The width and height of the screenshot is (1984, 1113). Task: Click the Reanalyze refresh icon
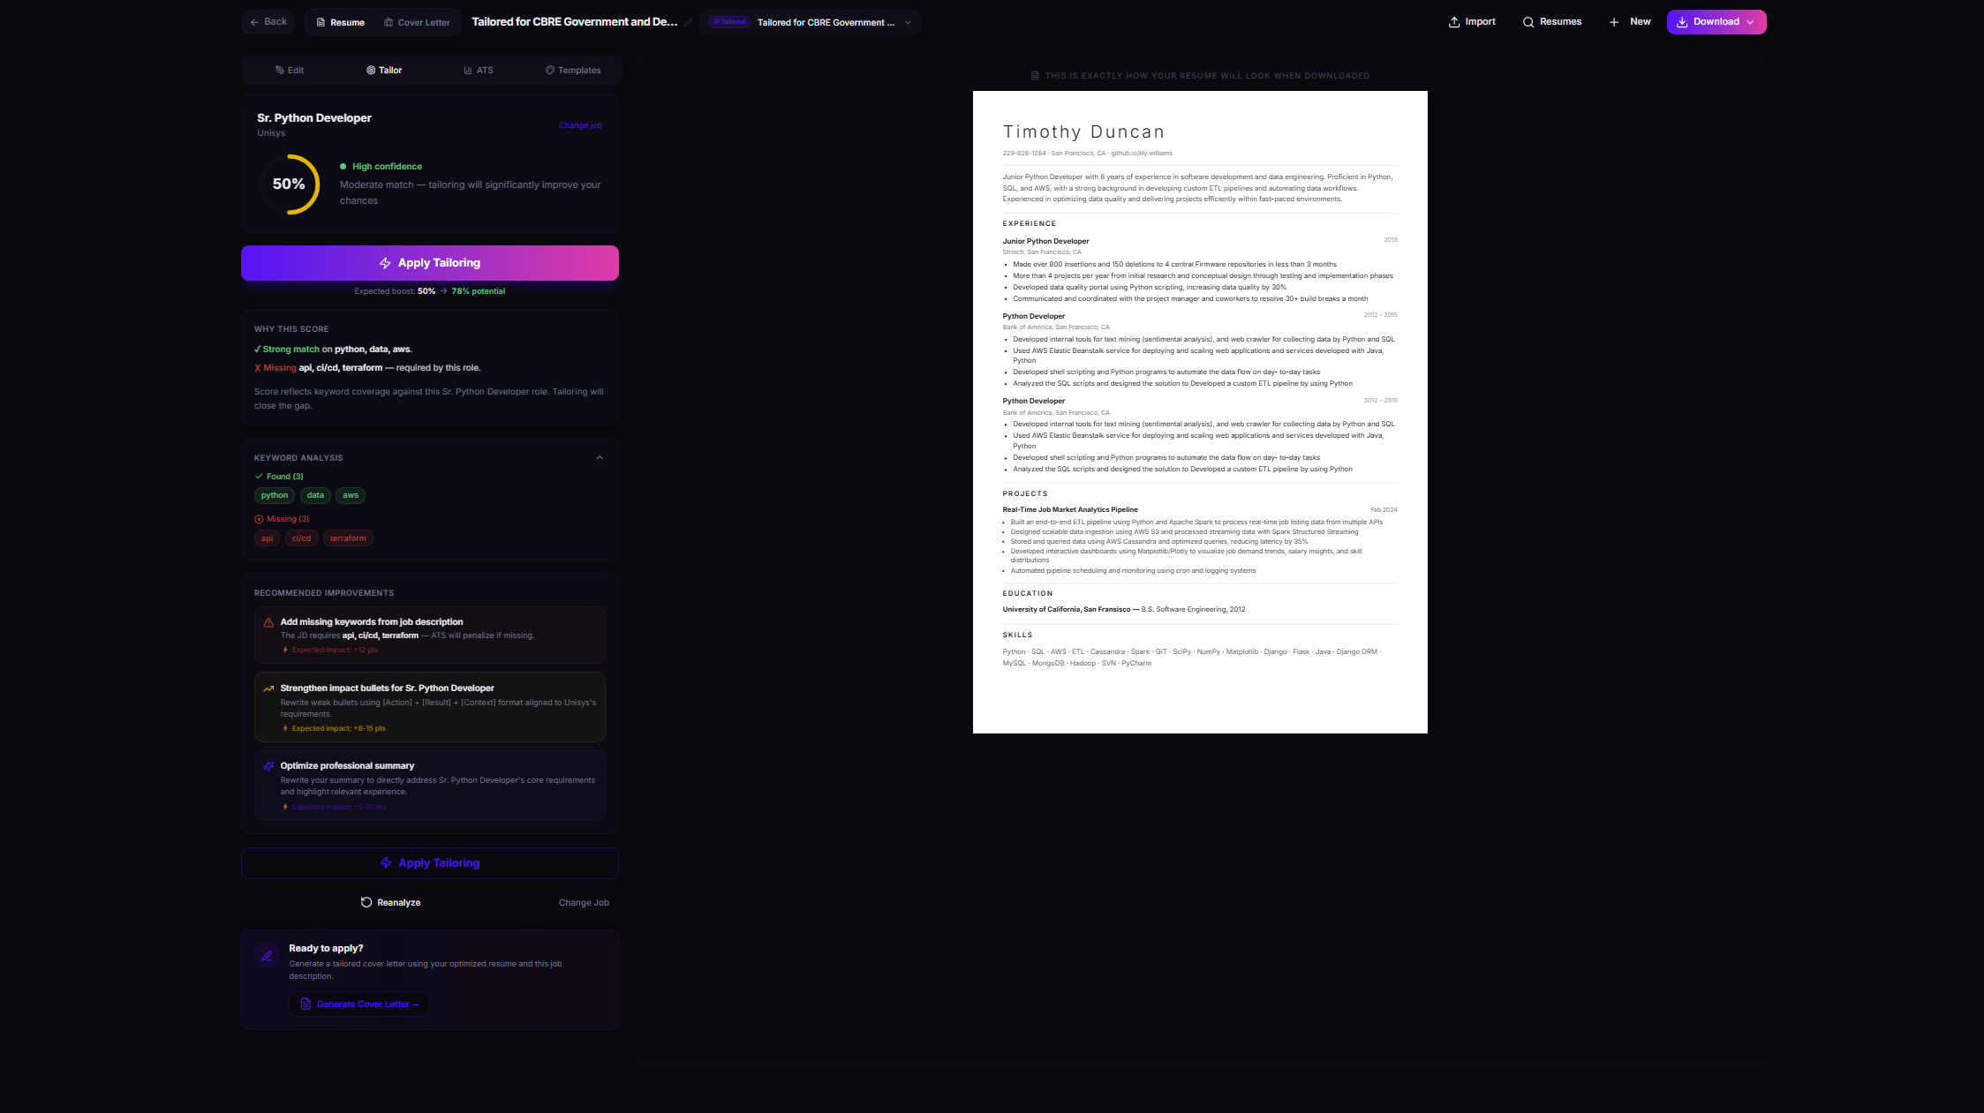366,902
